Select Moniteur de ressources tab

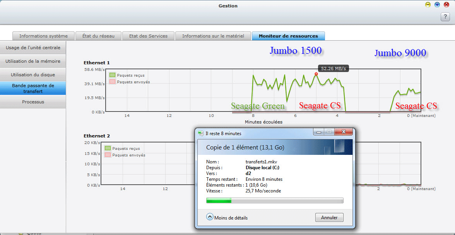(288, 36)
